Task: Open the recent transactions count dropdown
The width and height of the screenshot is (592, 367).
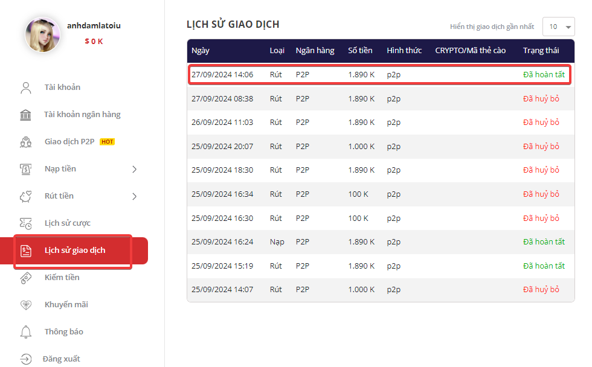Action: (558, 27)
